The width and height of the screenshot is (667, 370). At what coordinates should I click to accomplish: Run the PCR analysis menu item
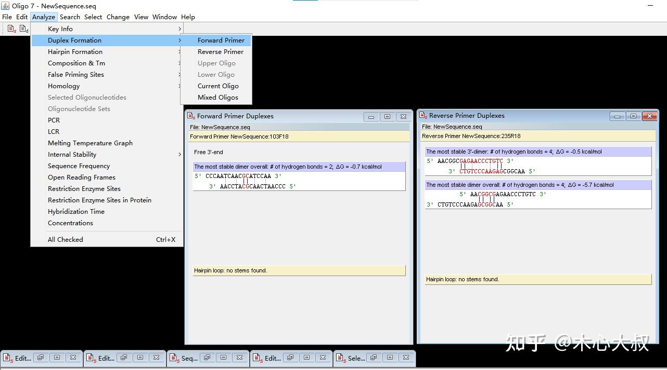[x=107, y=120]
